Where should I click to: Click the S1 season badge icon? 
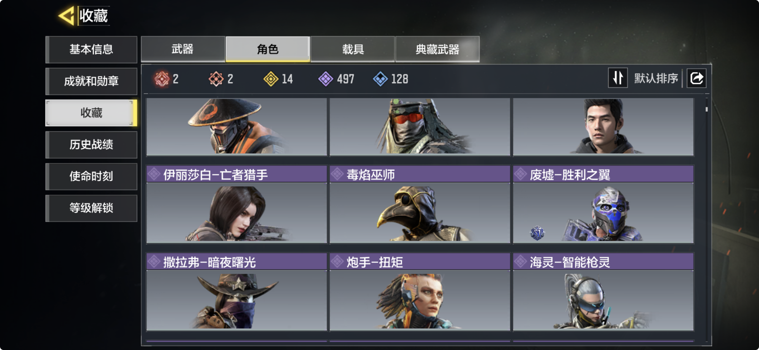pyautogui.click(x=537, y=233)
